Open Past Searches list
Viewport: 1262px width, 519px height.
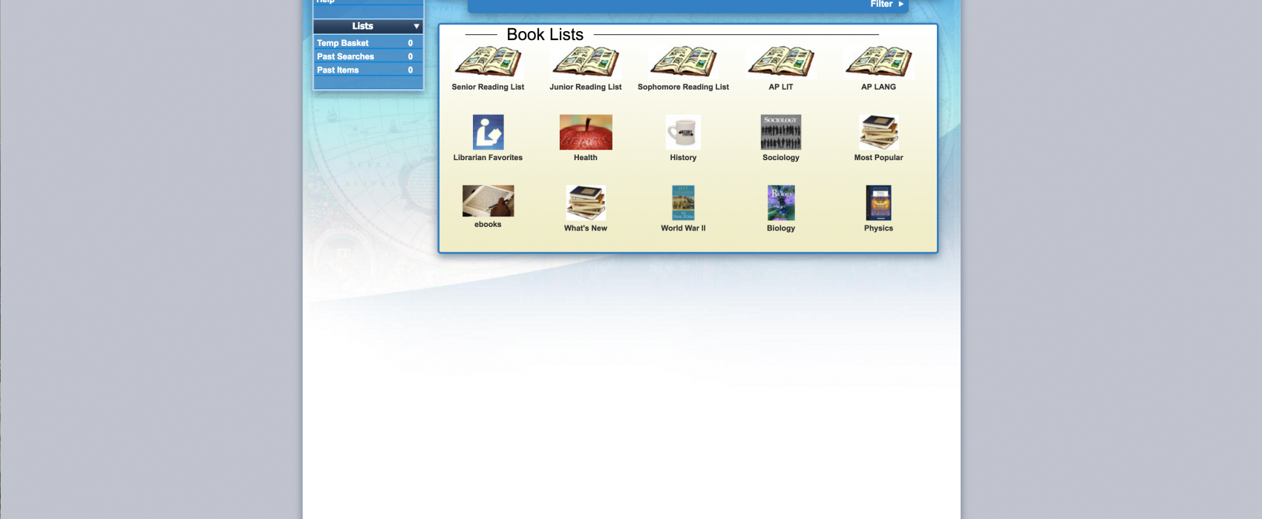(x=368, y=56)
